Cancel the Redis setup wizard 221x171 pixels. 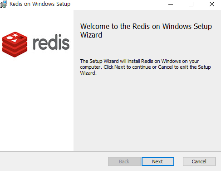coord(199,161)
